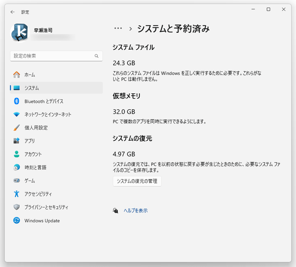Click the breadcrumb chevron arrow

point(131,29)
